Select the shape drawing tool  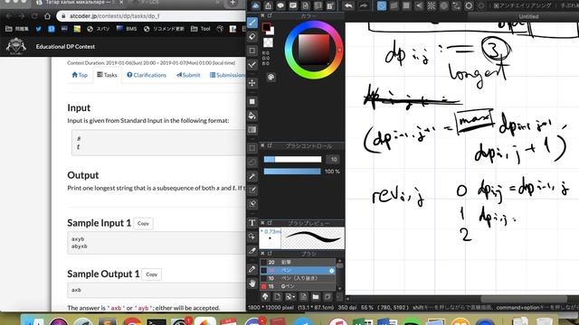coord(252,51)
